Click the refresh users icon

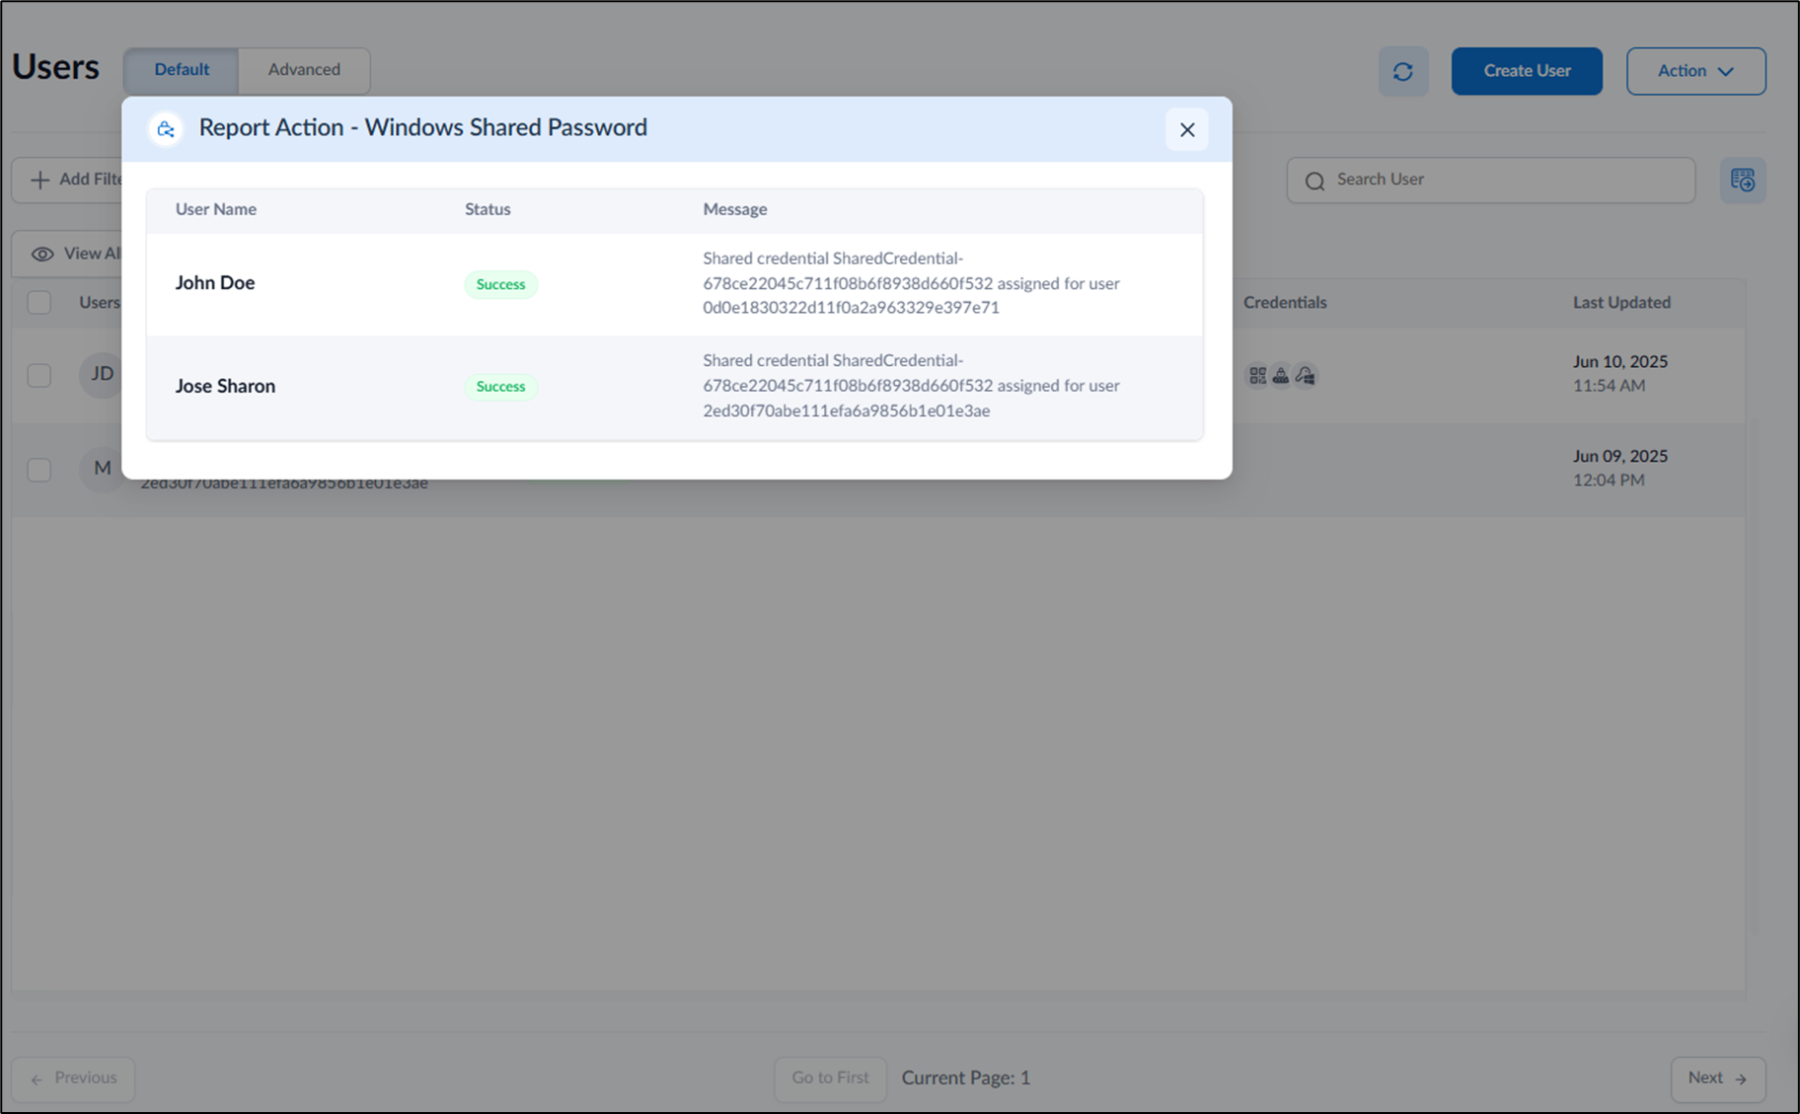(x=1402, y=71)
